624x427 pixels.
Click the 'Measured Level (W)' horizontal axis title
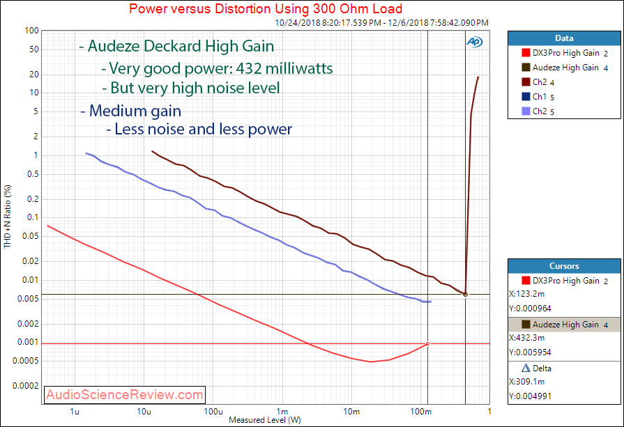pos(265,420)
